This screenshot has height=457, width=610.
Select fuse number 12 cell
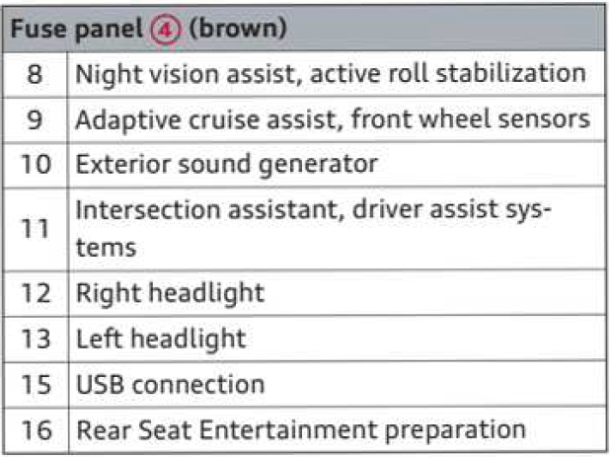35,293
